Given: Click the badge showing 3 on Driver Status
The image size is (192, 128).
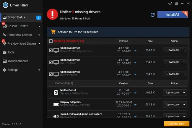Looking at the screenshot, I should pyautogui.click(x=38, y=18).
